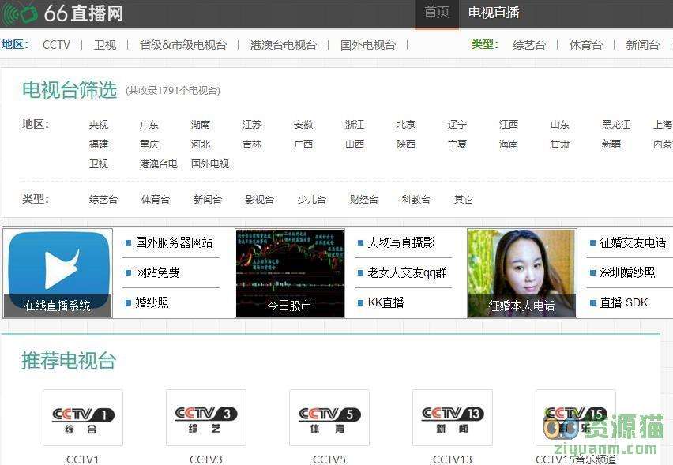Filter stations by 宁夏 region
Screen dimensions: 673x465
(457, 144)
